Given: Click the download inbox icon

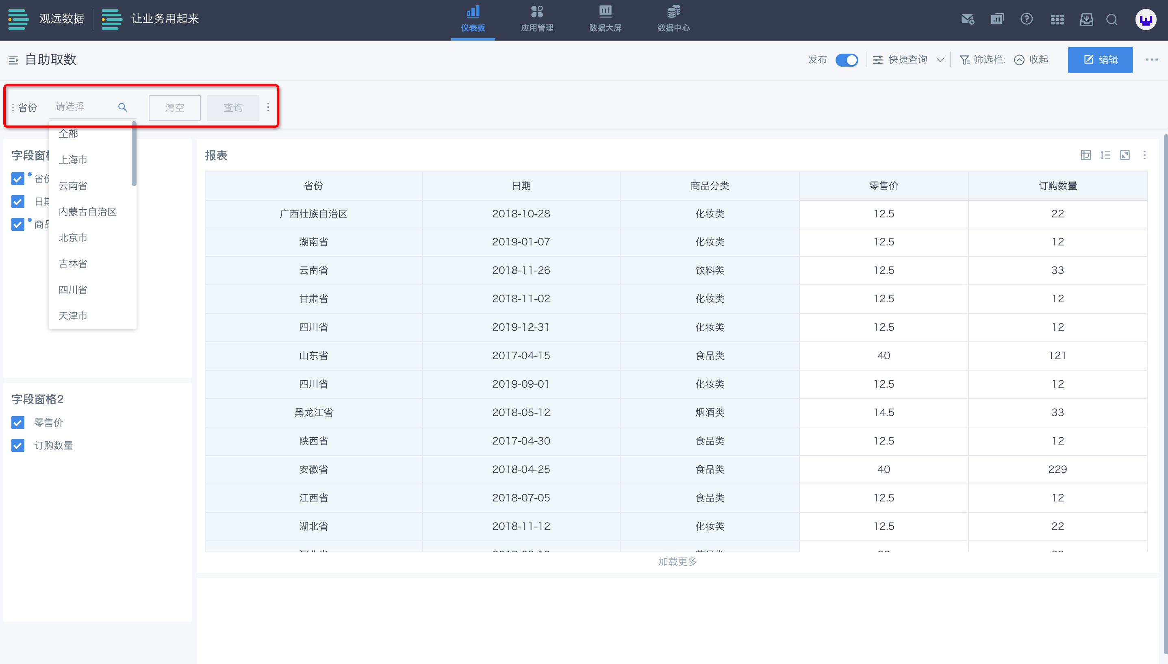Looking at the screenshot, I should coord(1086,19).
